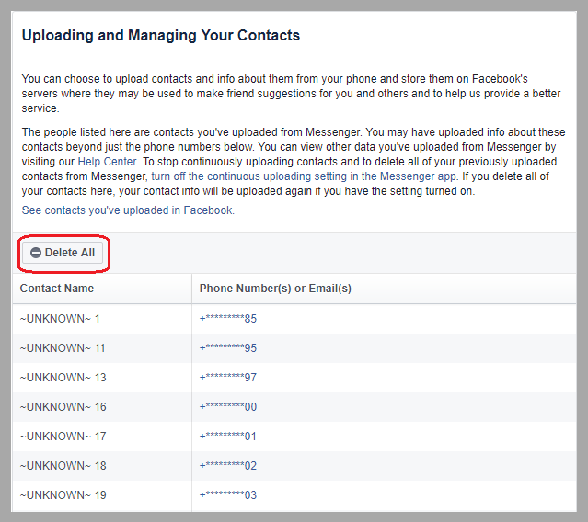The height and width of the screenshot is (522, 588).
Task: Select the ~UNKNOWN~ 1 contact name
Action: (60, 319)
